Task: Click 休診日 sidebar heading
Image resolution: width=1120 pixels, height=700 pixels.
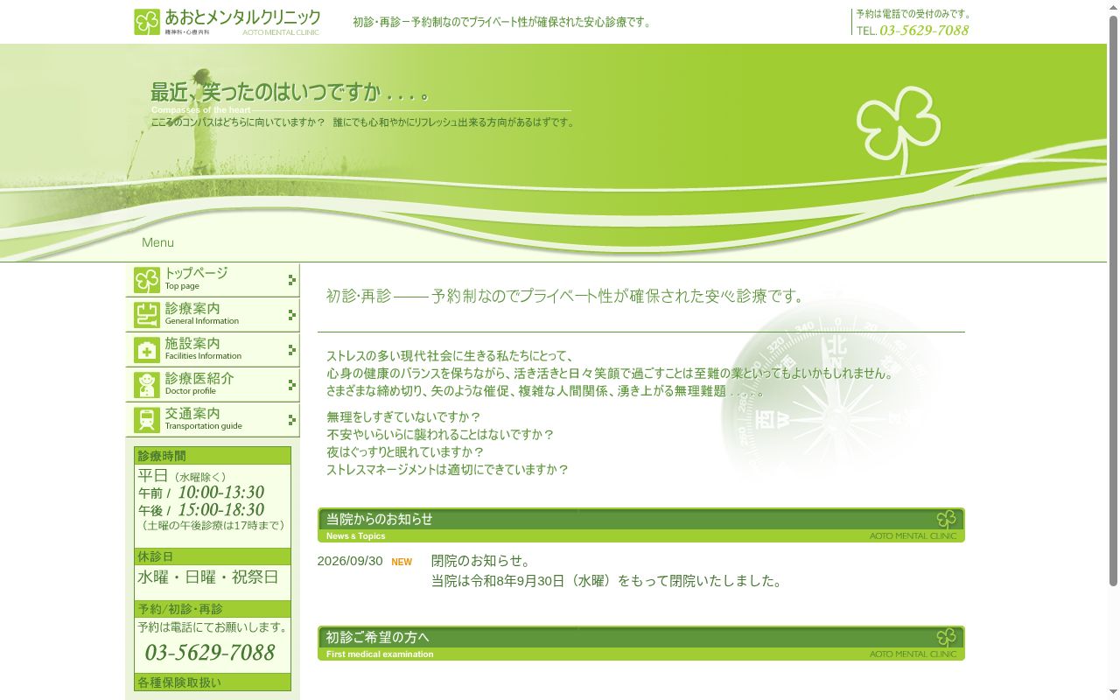Action: [x=213, y=556]
